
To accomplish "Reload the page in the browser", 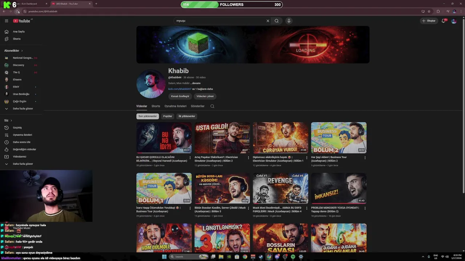I will 17,11.
